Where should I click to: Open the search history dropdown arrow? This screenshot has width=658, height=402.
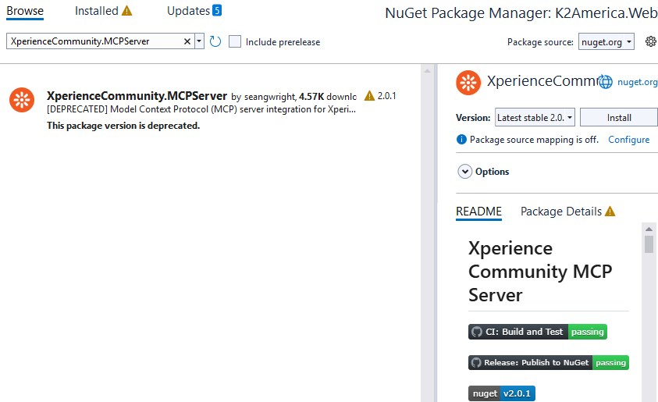point(199,41)
